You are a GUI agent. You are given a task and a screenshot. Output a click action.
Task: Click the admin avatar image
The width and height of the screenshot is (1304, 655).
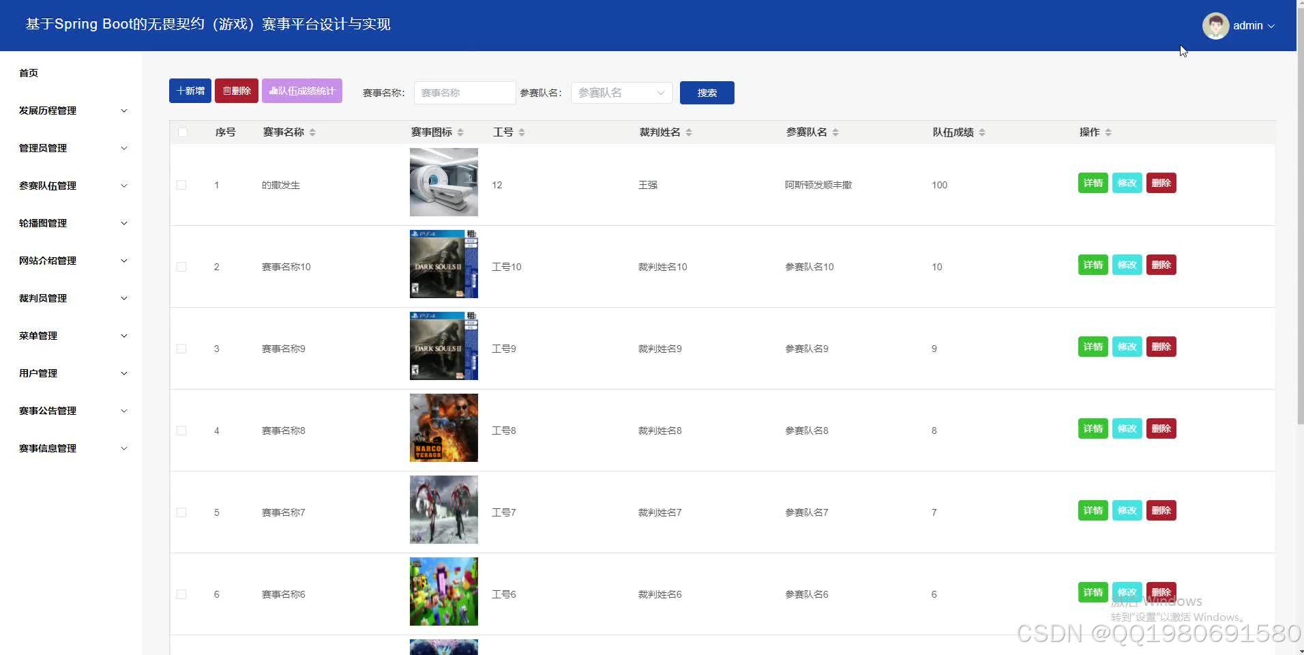pos(1215,25)
